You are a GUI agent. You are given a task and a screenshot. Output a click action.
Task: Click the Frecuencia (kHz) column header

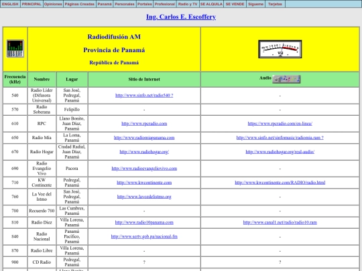pos(15,79)
